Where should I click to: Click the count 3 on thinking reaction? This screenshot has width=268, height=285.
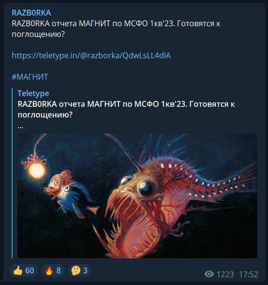86,270
